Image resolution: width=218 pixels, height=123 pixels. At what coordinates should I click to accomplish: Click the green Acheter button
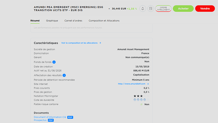[183, 9]
